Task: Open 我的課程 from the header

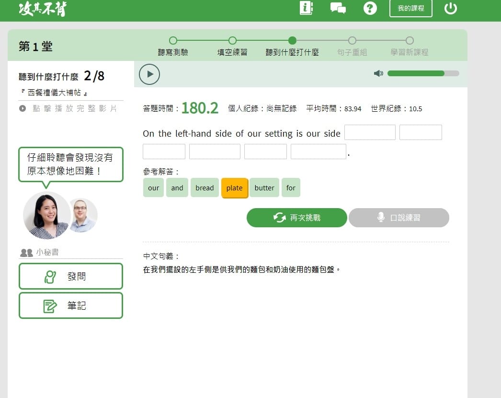Action: coord(410,8)
